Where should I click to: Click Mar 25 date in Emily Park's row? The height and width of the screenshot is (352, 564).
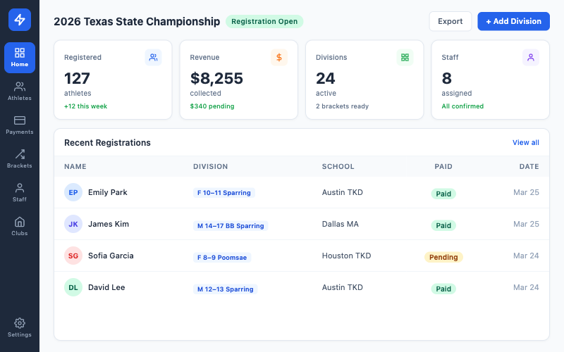point(526,192)
